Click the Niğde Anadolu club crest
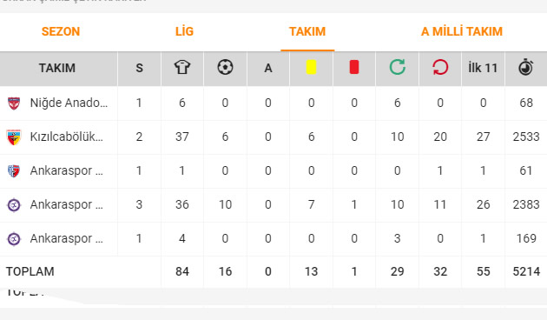Image resolution: width=547 pixels, height=320 pixels. [x=14, y=103]
